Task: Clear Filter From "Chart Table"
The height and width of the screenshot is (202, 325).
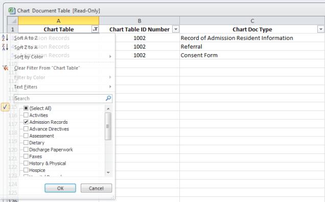Action: 47,68
